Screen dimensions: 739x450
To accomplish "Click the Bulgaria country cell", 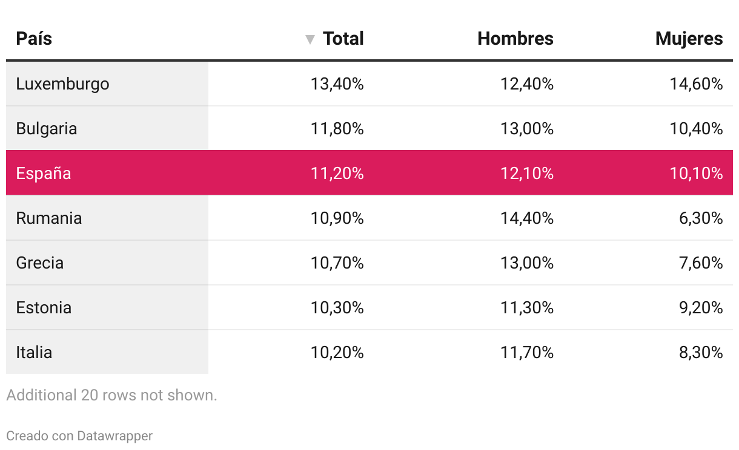I will pos(47,128).
